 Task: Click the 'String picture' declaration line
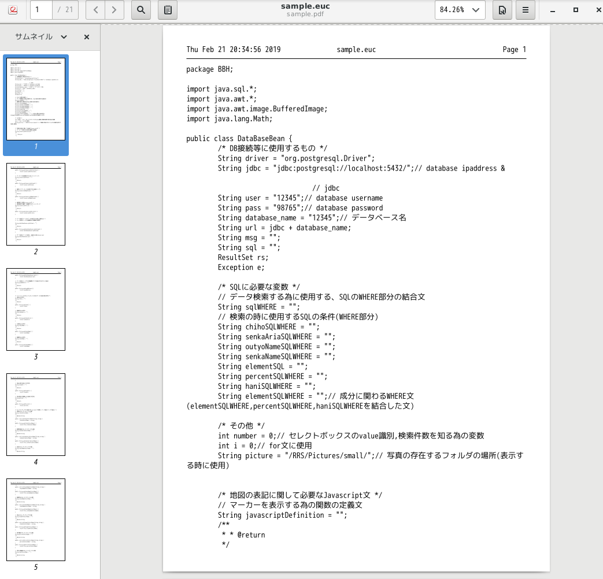tap(371, 455)
